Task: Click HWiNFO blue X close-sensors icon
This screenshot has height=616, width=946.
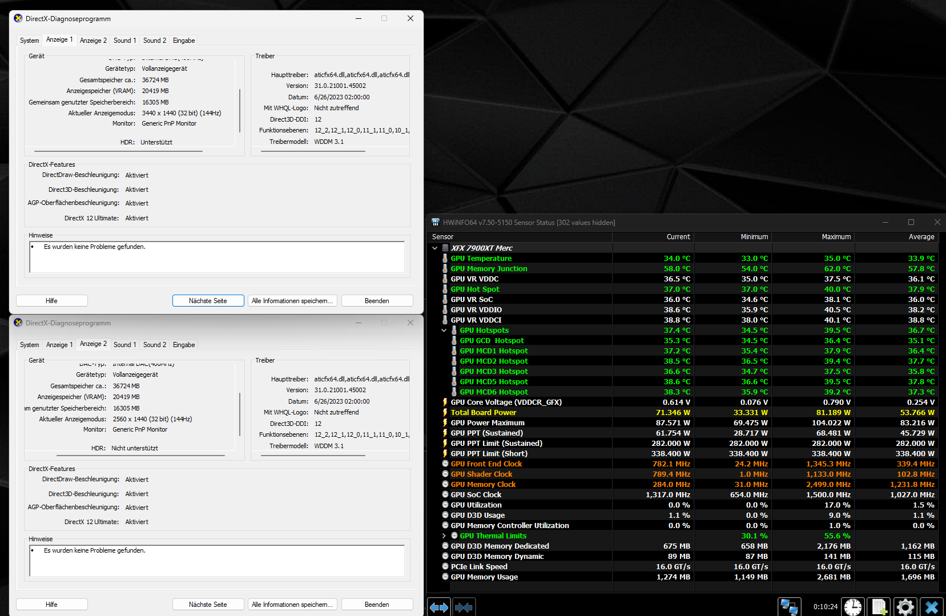Action: [932, 607]
